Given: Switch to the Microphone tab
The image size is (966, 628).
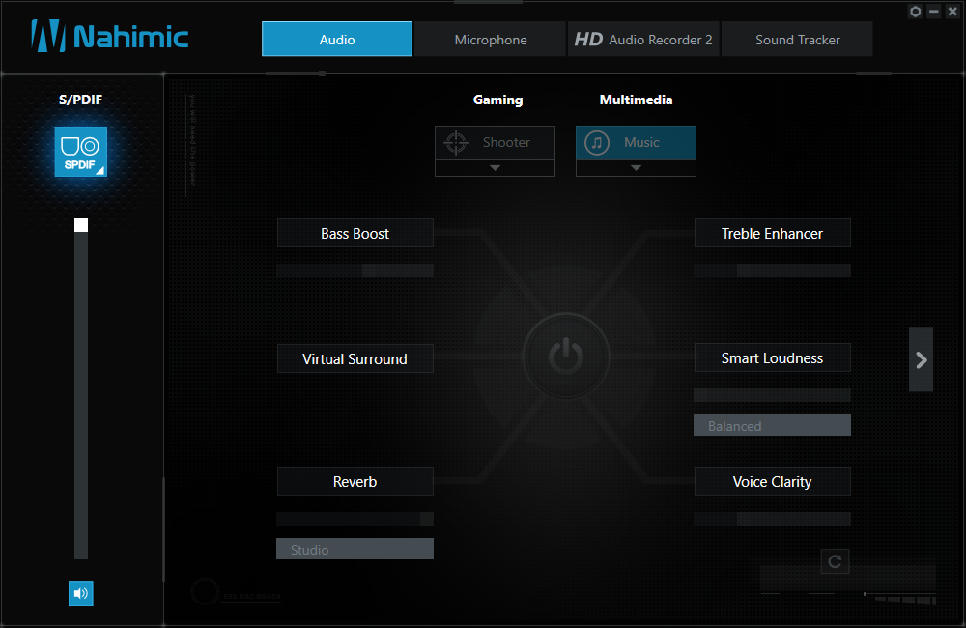Looking at the screenshot, I should tap(490, 40).
